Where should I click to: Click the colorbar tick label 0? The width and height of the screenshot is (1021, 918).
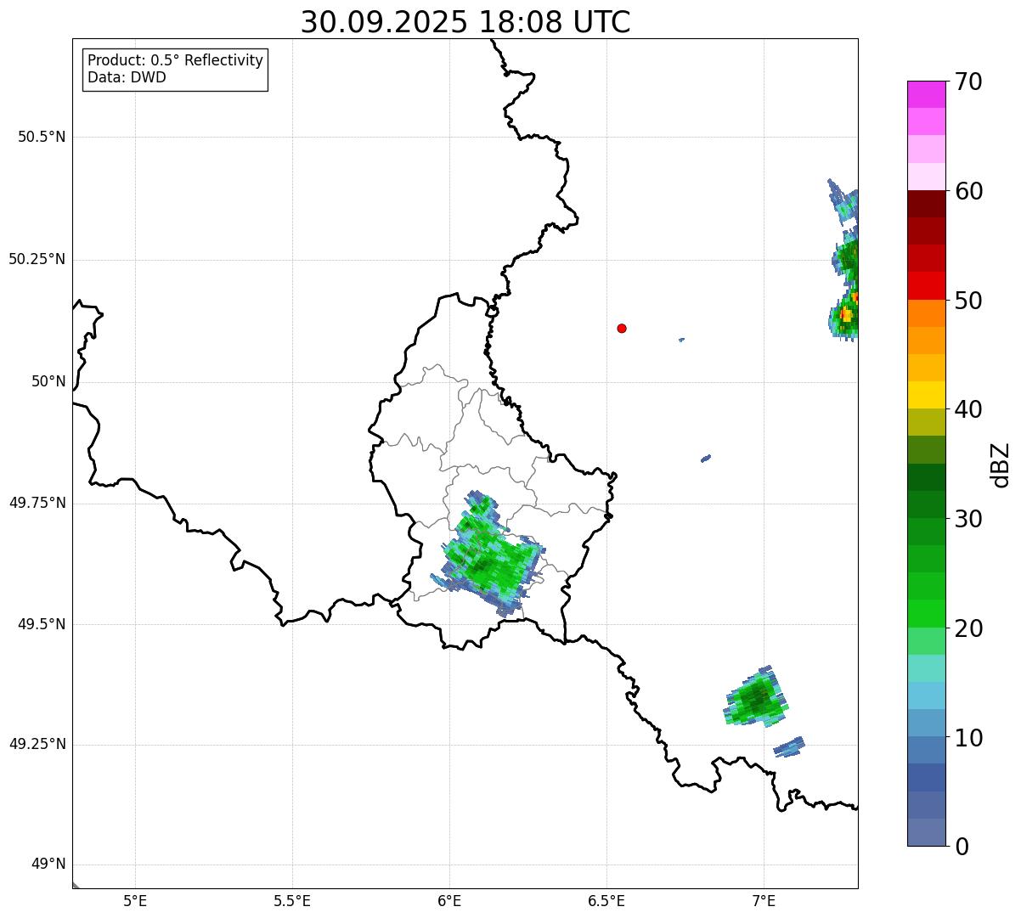(x=962, y=847)
